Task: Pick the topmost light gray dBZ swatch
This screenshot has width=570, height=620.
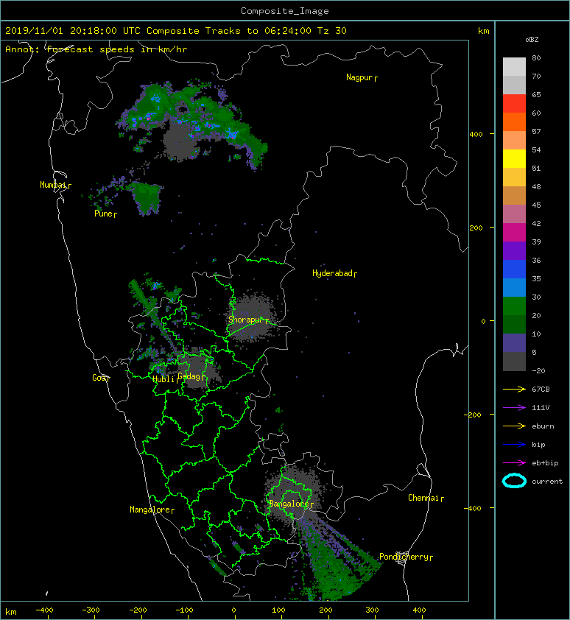Action: click(x=514, y=67)
